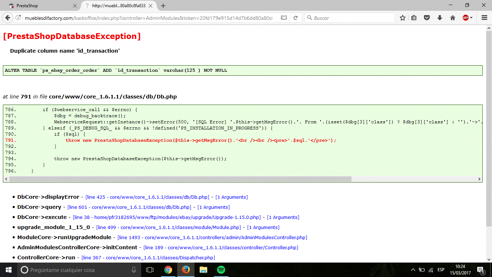This screenshot has width=492, height=277.
Task: Open ModuleCore->runUpgradeModule line 1493 link
Action: point(213,238)
